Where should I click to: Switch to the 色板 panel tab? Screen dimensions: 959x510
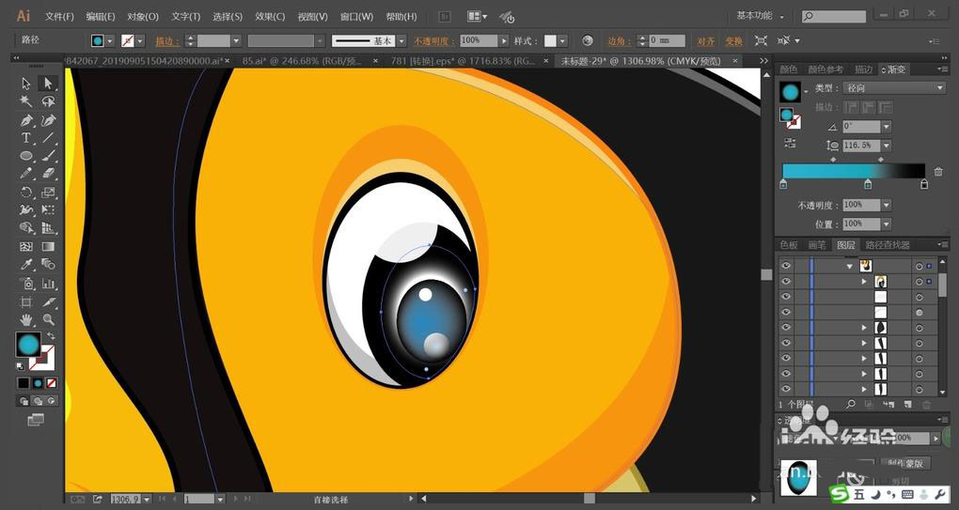tap(789, 245)
